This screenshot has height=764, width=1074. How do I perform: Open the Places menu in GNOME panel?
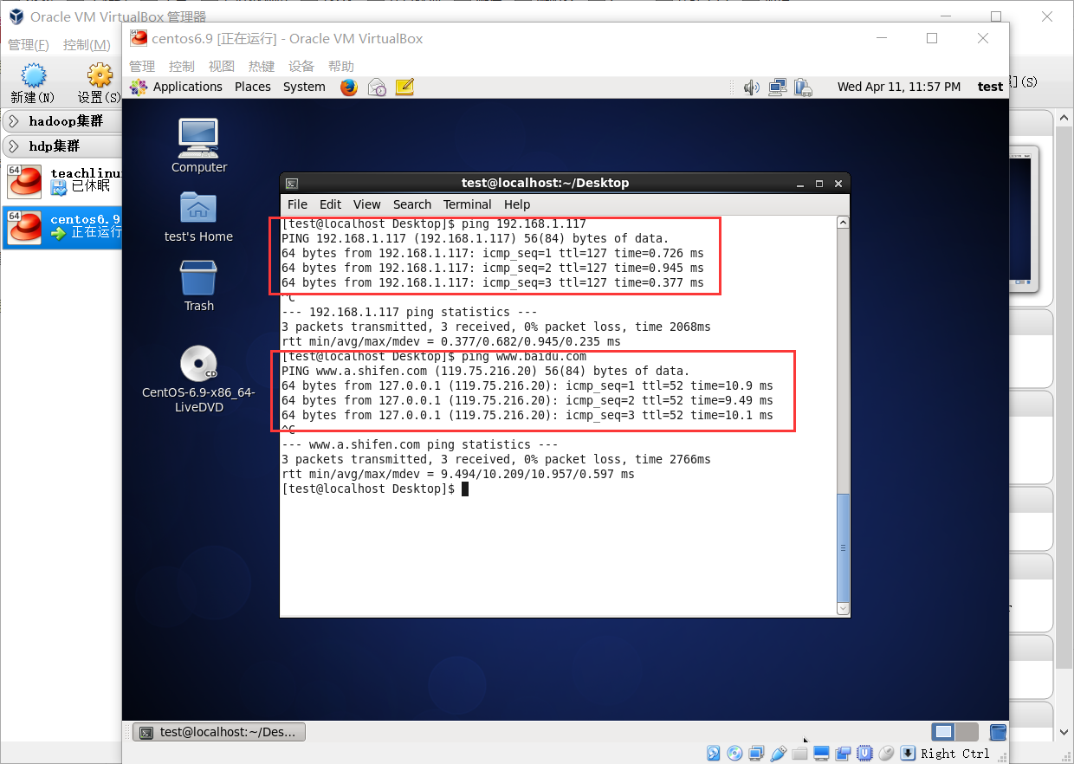click(253, 87)
